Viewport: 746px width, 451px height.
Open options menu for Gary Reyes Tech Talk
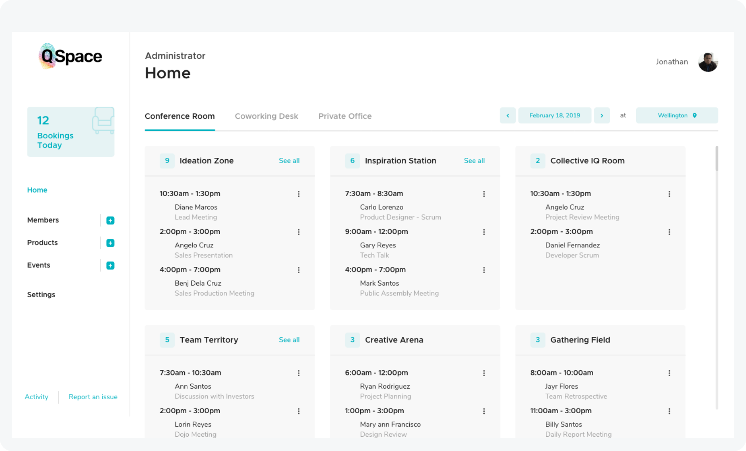click(x=484, y=232)
